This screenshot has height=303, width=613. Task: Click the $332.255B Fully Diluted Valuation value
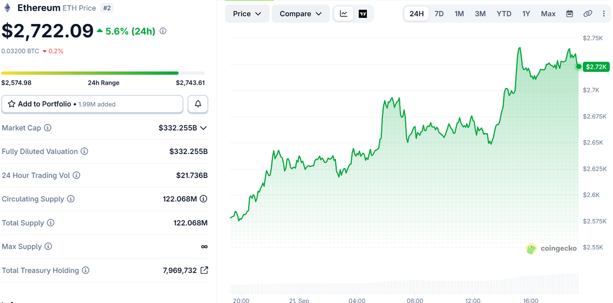click(188, 151)
